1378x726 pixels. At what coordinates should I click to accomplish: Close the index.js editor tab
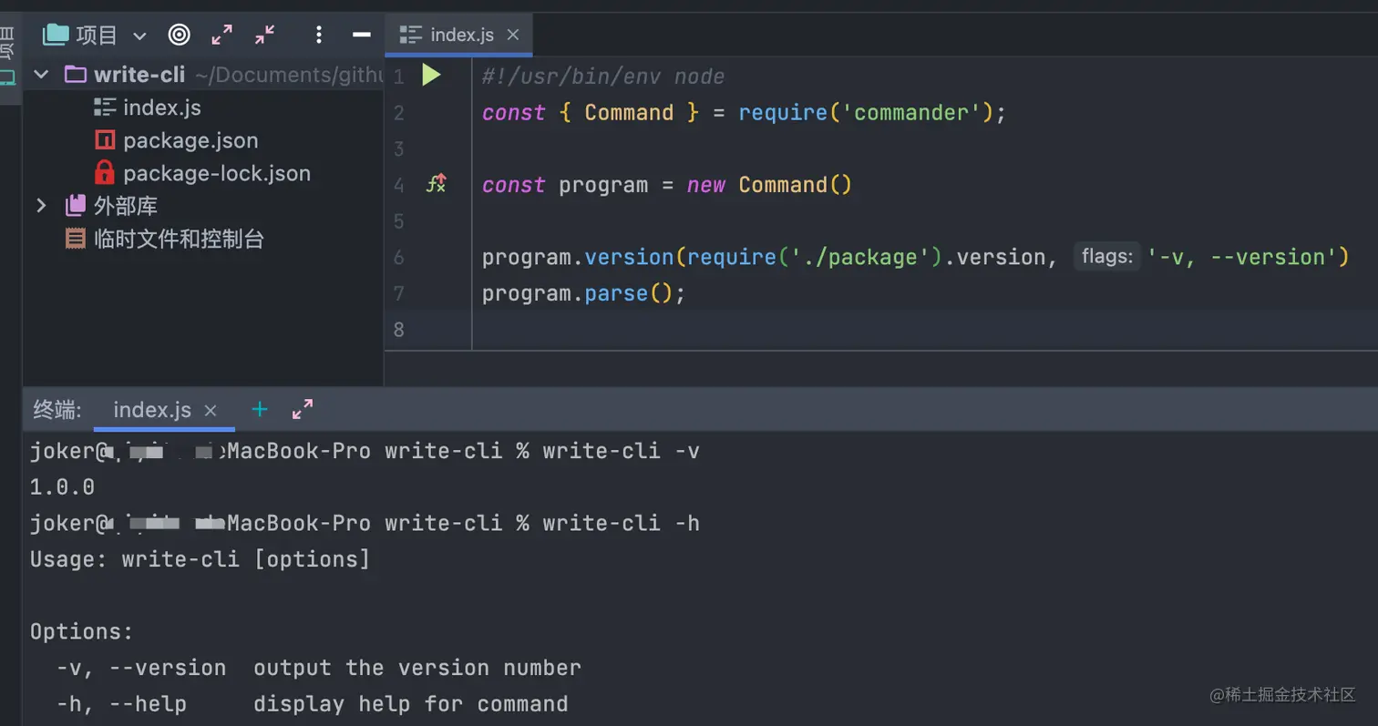[513, 35]
